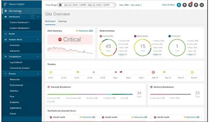Select Site Overview in the sidebar
Viewport: 211px width, 122px height.
[22, 11]
